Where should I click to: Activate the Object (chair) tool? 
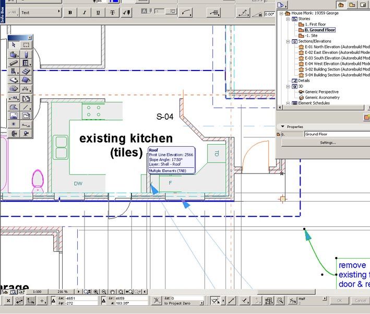point(14,72)
